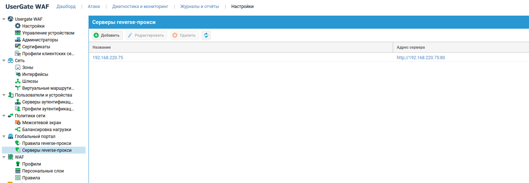Open Сертификаты label

point(36,47)
